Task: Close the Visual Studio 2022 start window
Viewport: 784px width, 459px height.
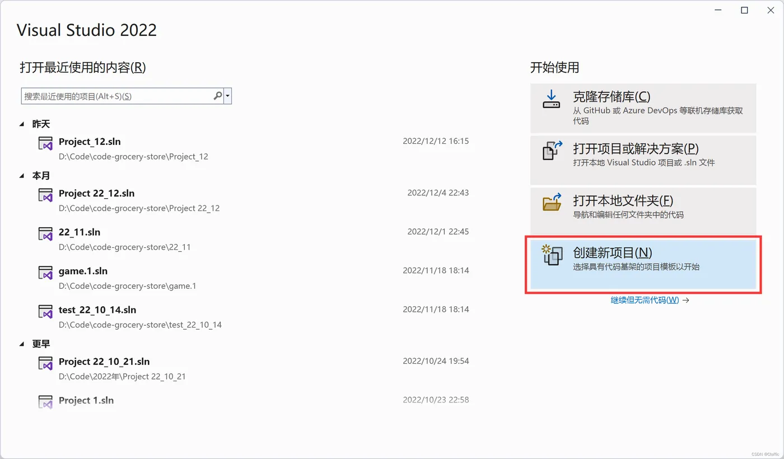Action: point(770,10)
